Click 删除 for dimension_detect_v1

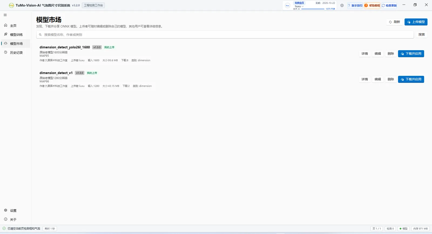click(391, 79)
